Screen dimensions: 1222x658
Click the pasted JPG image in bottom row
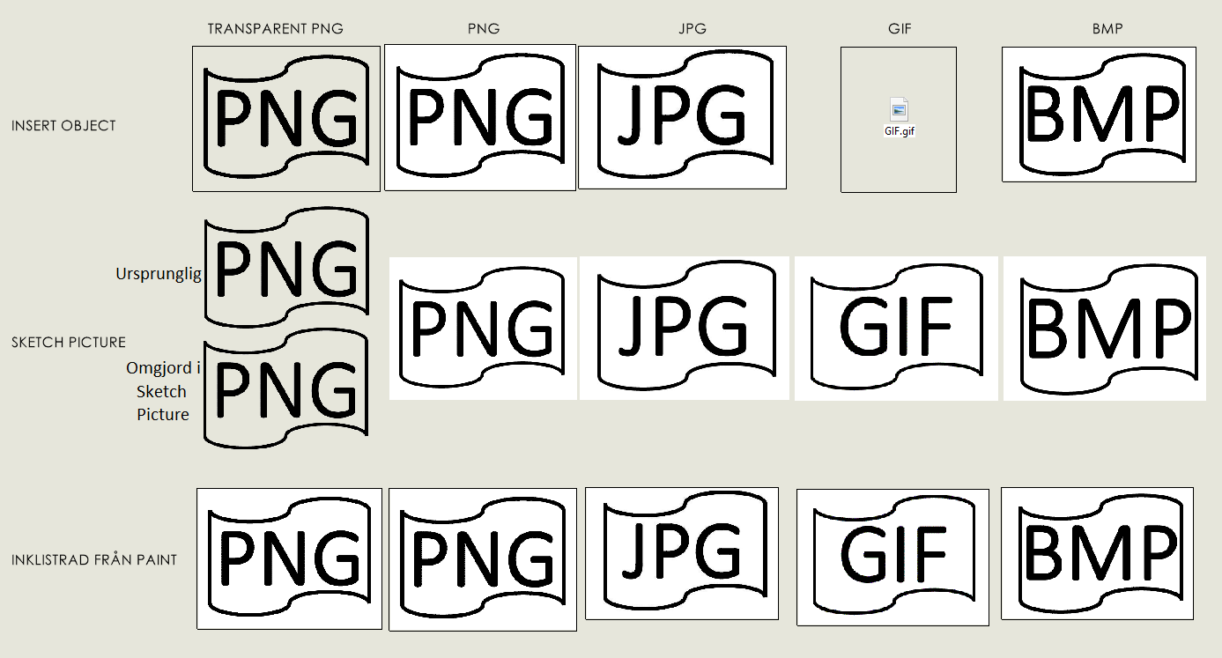coord(681,553)
